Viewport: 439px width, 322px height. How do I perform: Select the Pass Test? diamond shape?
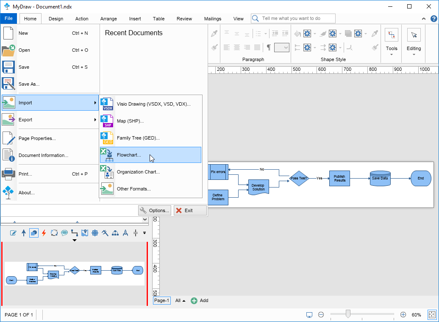(299, 178)
